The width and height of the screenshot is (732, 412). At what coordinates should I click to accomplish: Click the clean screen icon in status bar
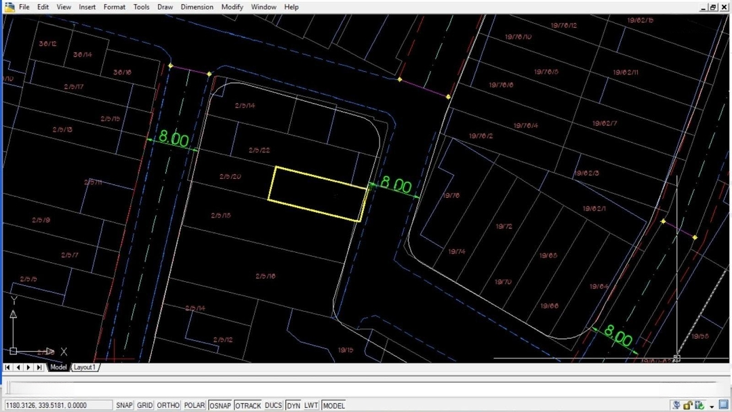[725, 405]
